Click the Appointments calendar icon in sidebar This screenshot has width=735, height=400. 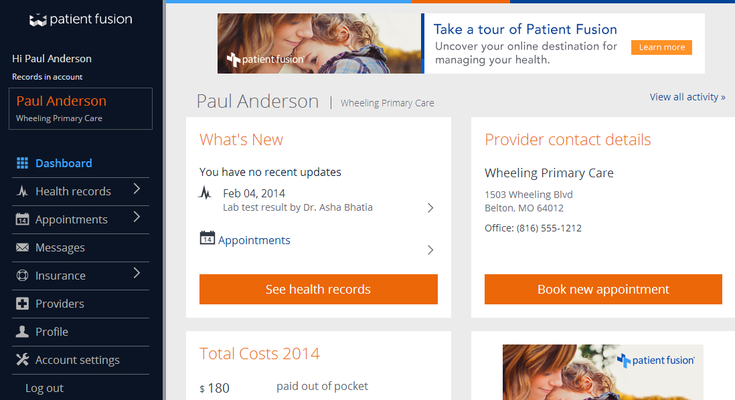coord(22,219)
